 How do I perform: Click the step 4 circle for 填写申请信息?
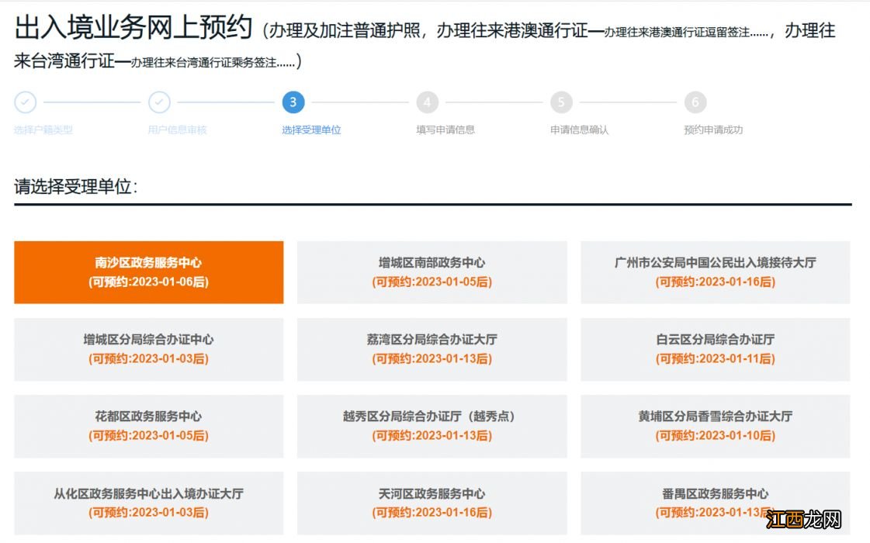427,102
